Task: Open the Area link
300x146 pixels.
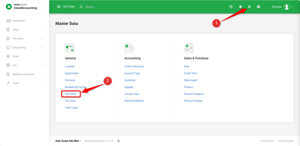Action: 186,66
